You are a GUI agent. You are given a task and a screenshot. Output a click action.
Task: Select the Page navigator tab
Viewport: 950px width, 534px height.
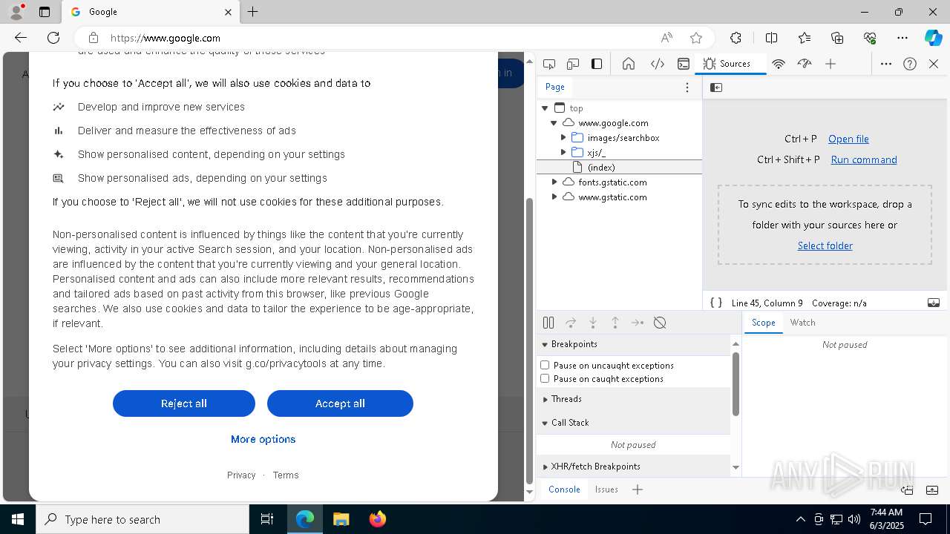click(x=555, y=87)
